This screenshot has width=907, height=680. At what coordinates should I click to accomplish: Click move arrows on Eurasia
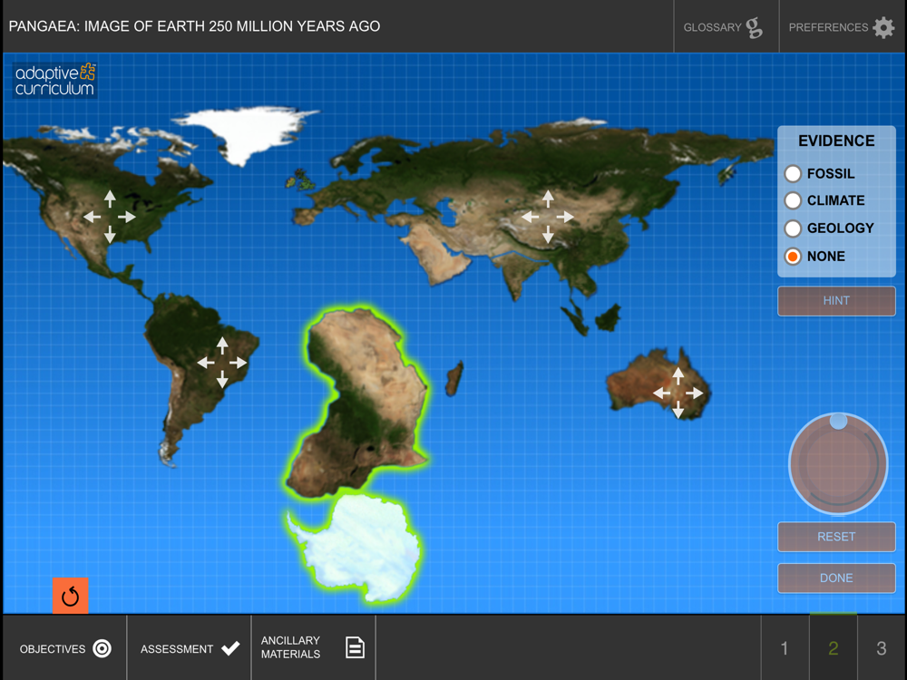pyautogui.click(x=547, y=217)
